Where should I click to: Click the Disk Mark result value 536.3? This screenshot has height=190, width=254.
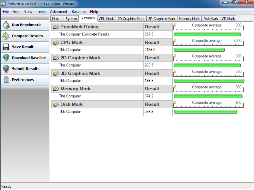[x=149, y=112]
